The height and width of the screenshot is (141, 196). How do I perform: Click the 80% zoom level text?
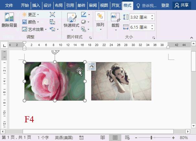(x=184, y=138)
